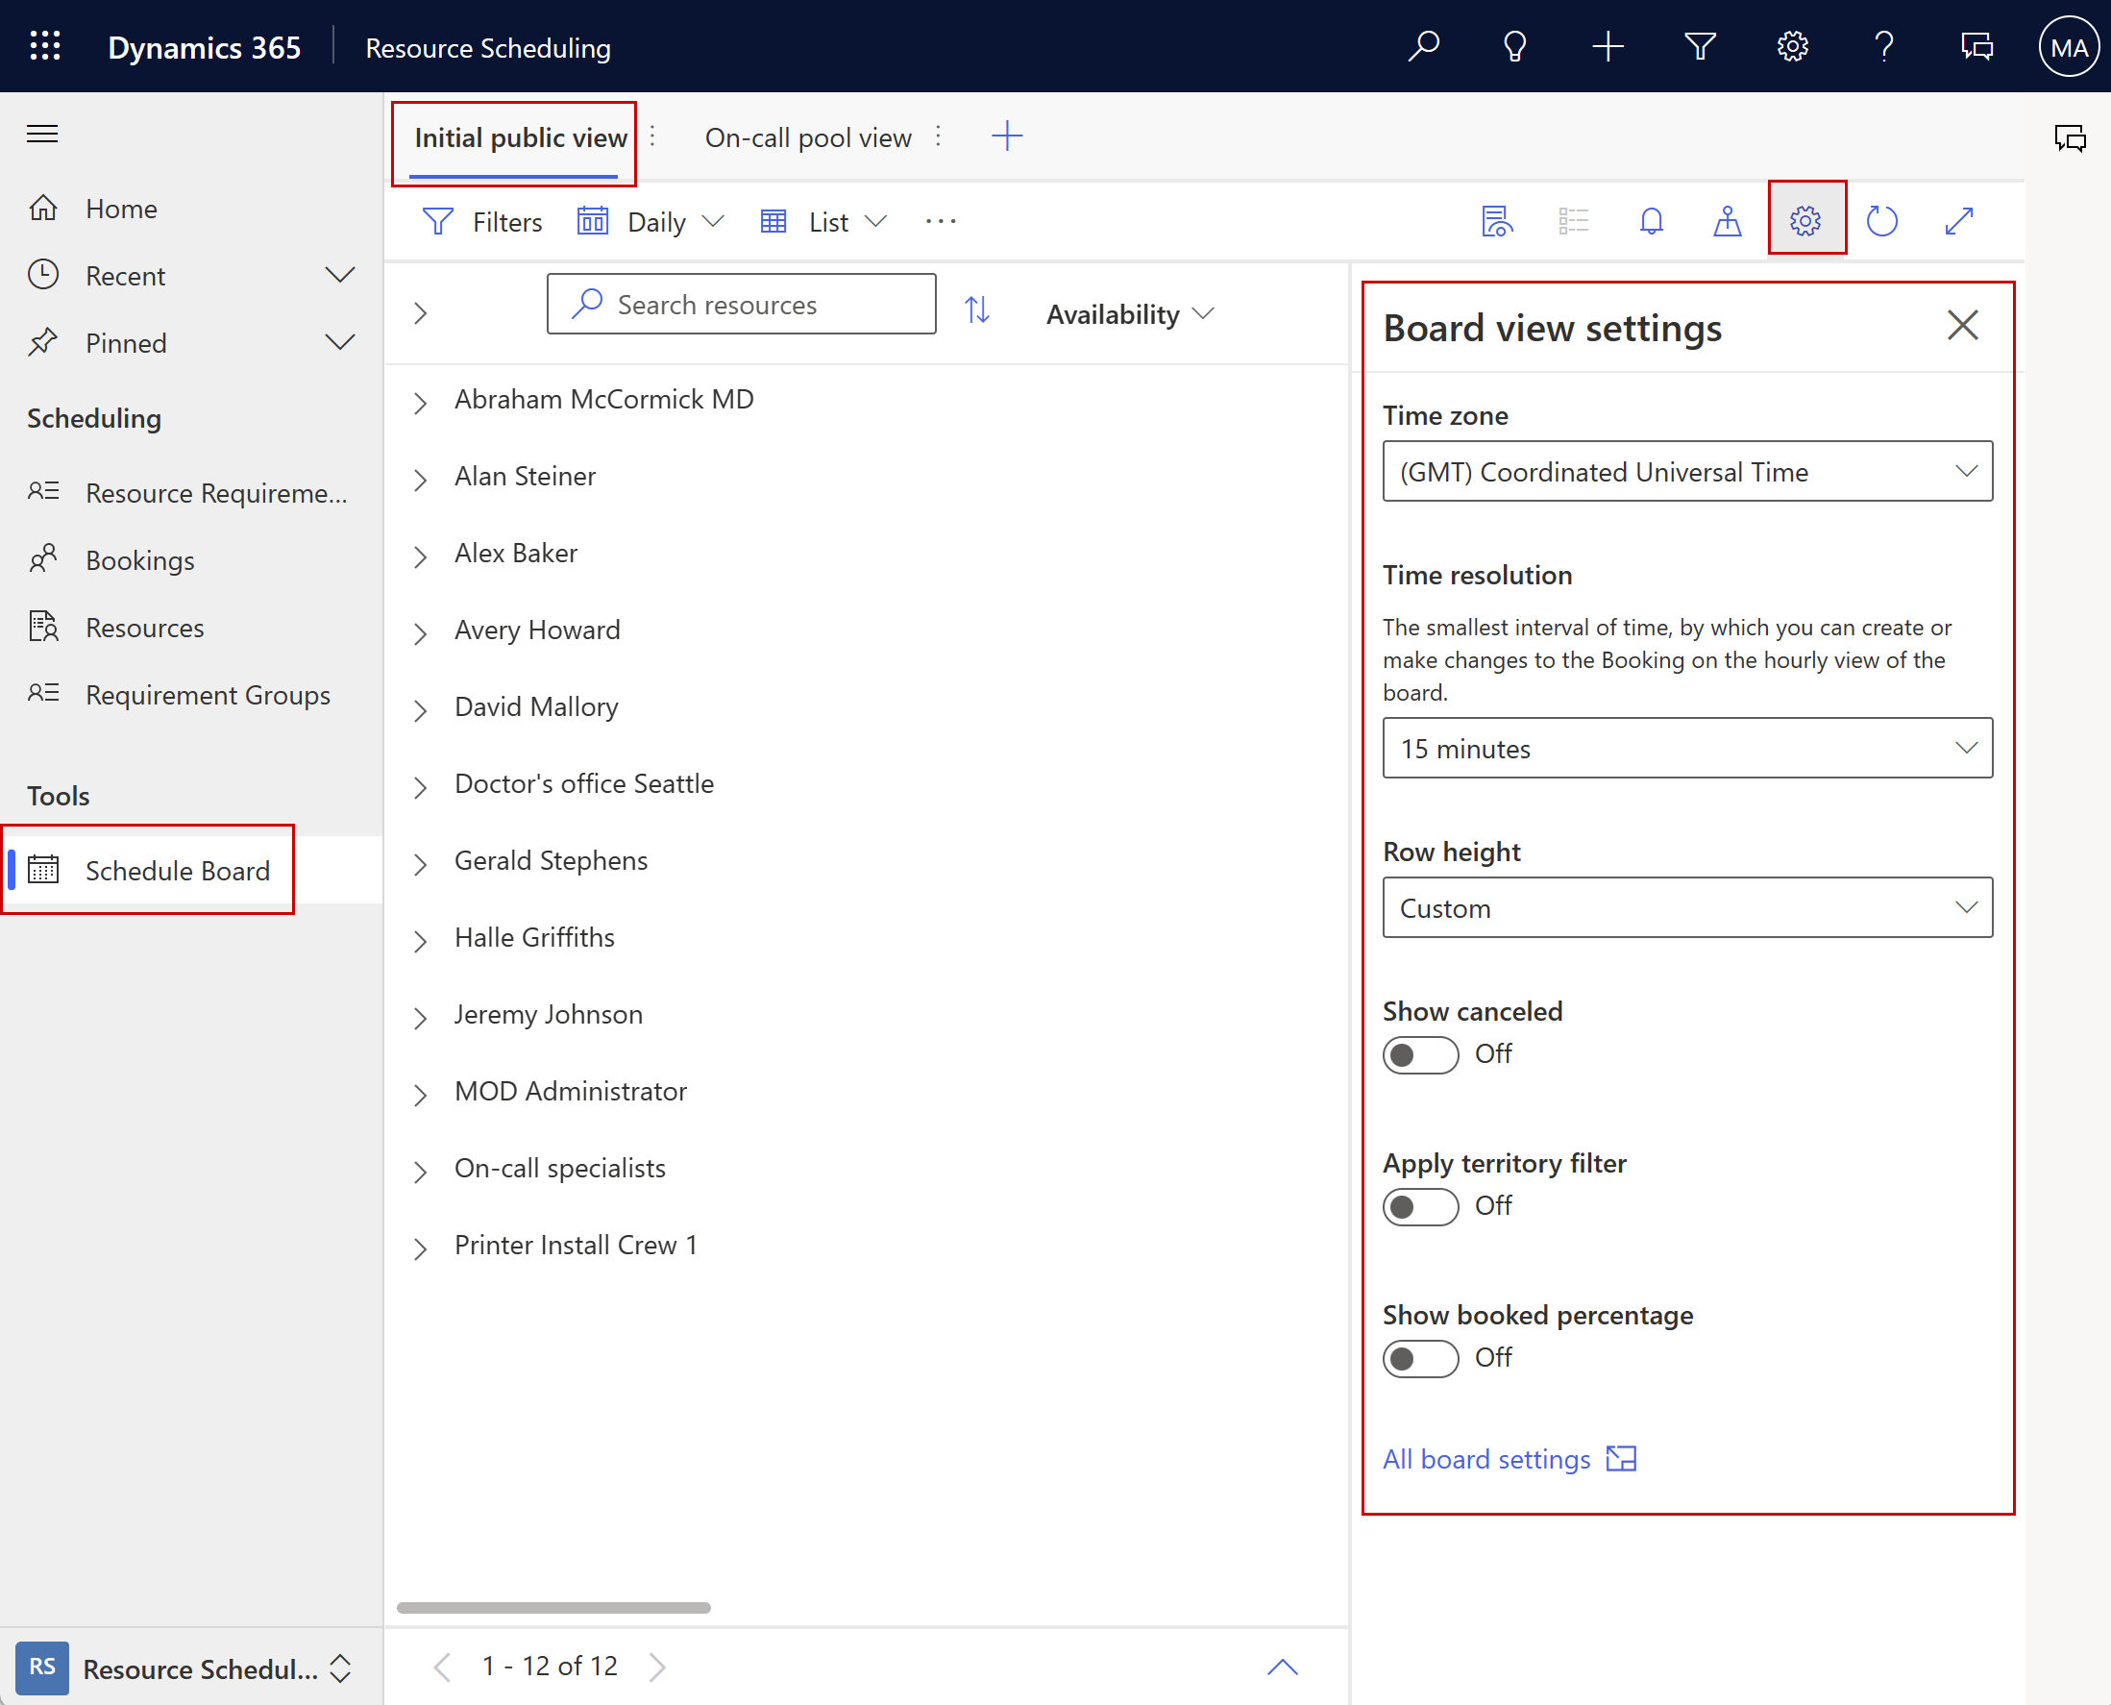Click the expand/fullscreen board icon
Screen dimensions: 2111x1705
[x=1960, y=221]
